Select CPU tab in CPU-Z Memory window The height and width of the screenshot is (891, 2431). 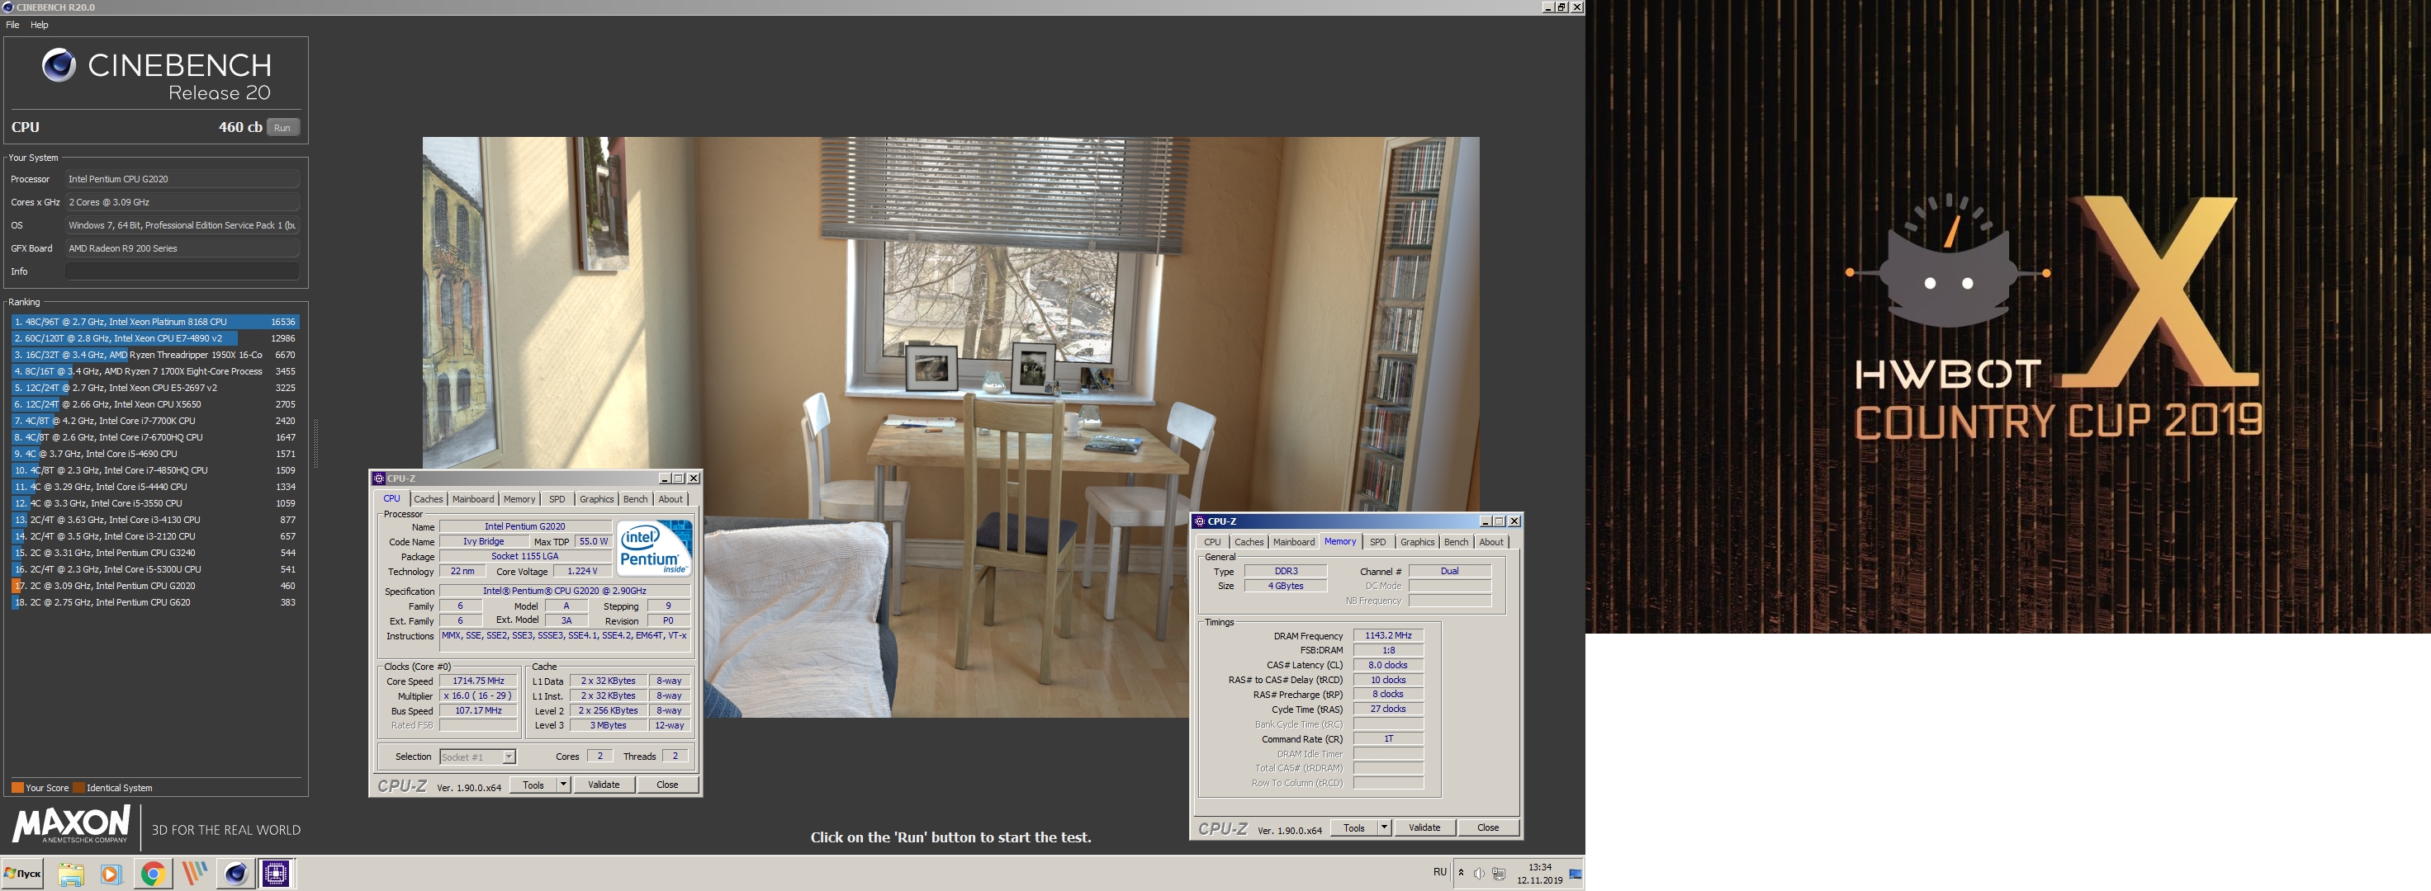tap(1211, 541)
